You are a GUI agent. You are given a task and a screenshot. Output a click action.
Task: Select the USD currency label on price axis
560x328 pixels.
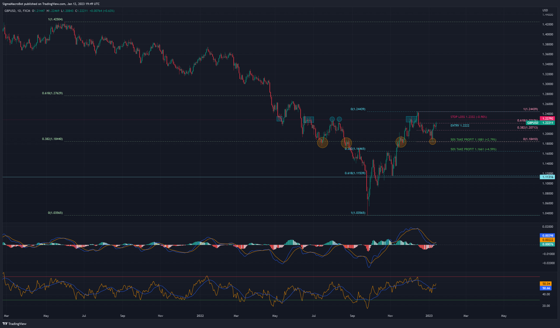tap(545, 10)
